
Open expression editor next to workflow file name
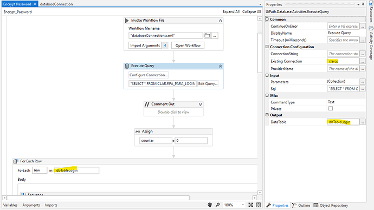pos(215,36)
